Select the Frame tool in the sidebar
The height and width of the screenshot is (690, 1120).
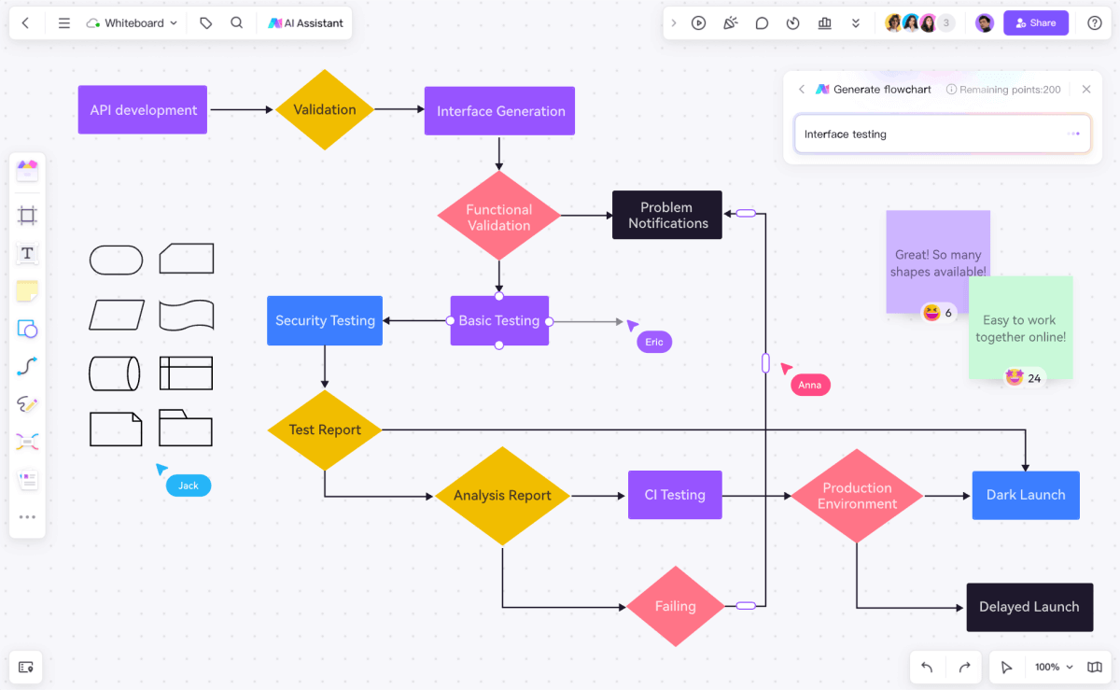point(27,215)
